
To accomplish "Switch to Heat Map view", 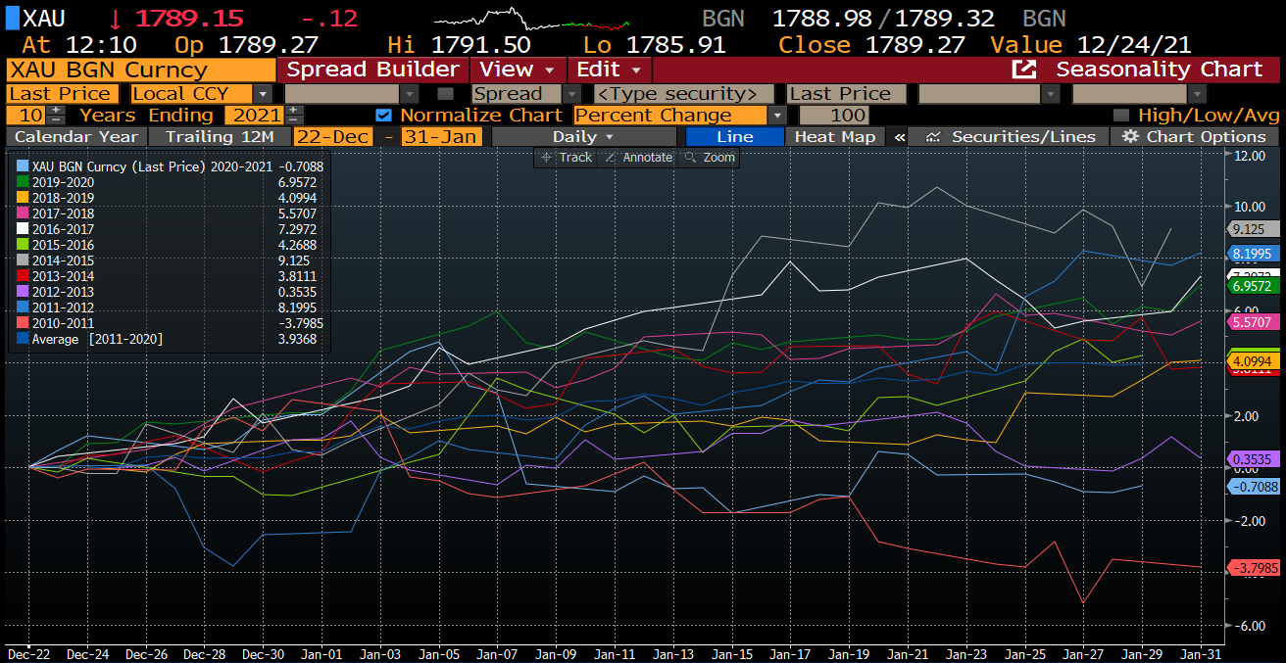I will (834, 137).
